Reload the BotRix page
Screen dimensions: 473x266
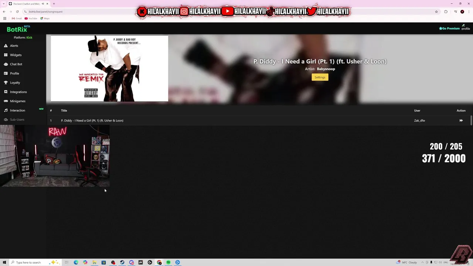point(17,11)
